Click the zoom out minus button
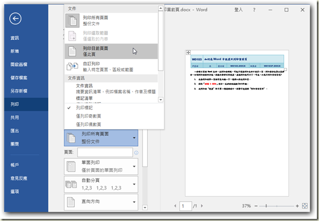 click(x=256, y=206)
